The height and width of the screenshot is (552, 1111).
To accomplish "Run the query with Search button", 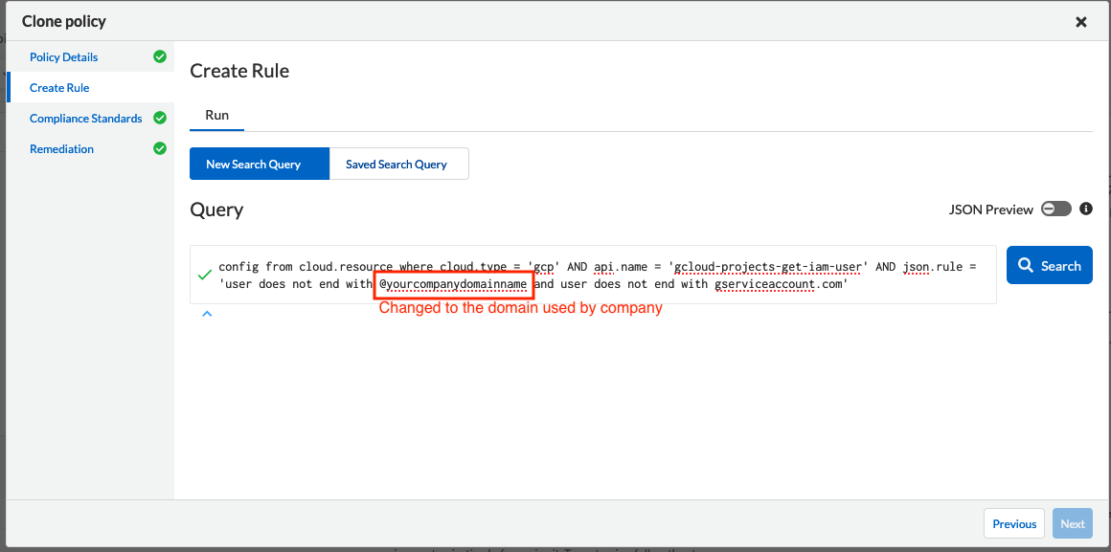I will [1049, 266].
